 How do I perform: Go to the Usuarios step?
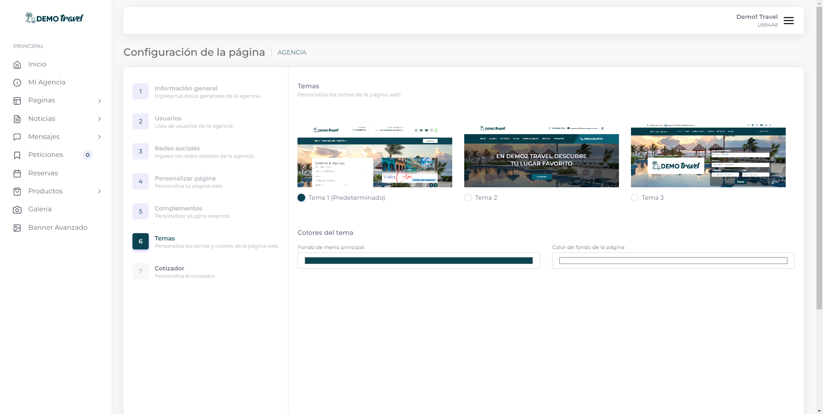coord(168,118)
